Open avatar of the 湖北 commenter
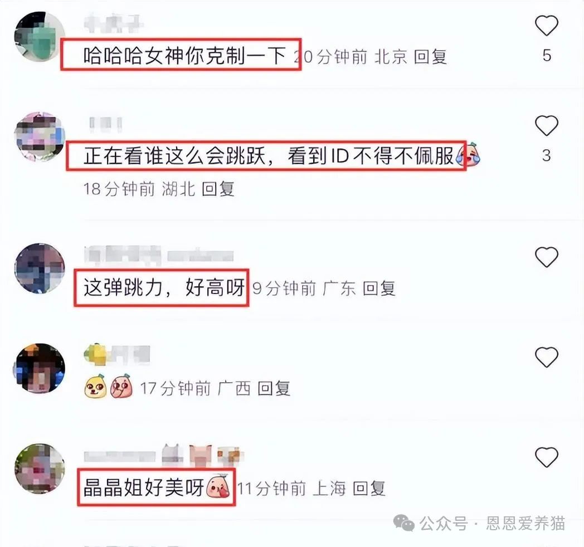 click(x=40, y=136)
